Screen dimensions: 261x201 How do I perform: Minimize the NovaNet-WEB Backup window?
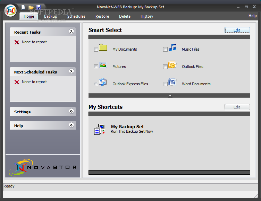[238, 7]
